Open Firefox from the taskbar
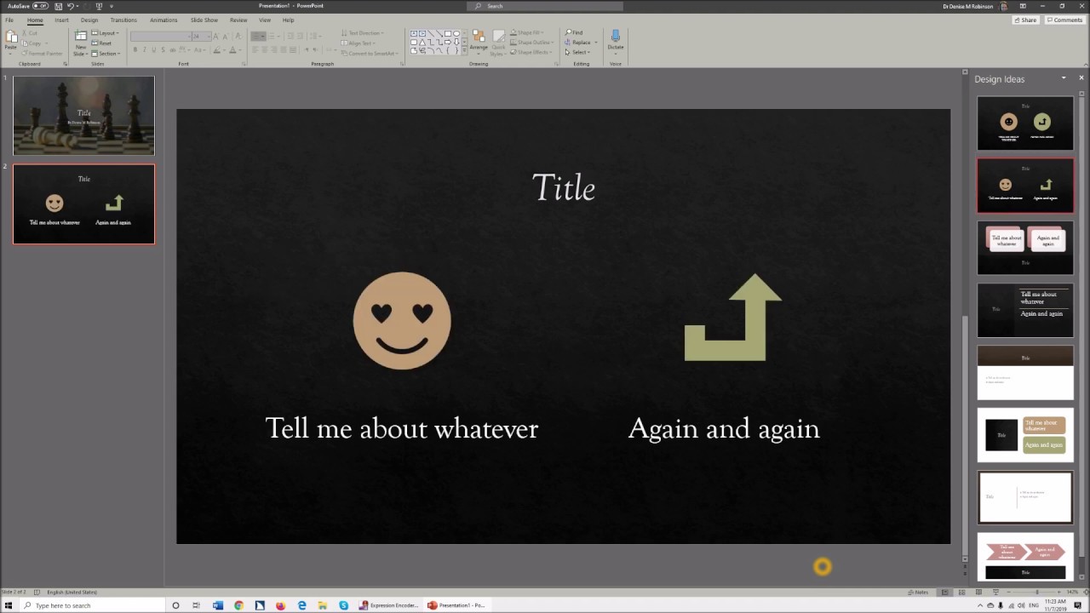The width and height of the screenshot is (1090, 613). point(280,605)
